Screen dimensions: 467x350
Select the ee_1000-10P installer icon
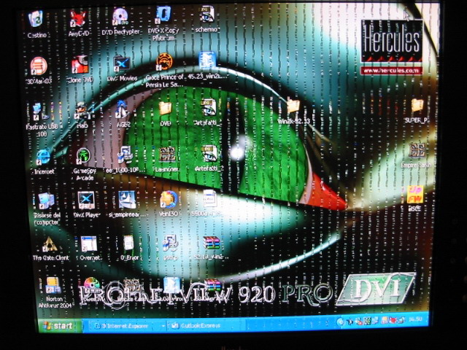[x=125, y=155]
